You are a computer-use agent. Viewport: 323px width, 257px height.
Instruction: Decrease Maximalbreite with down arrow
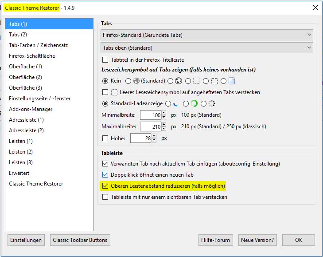[164, 129]
